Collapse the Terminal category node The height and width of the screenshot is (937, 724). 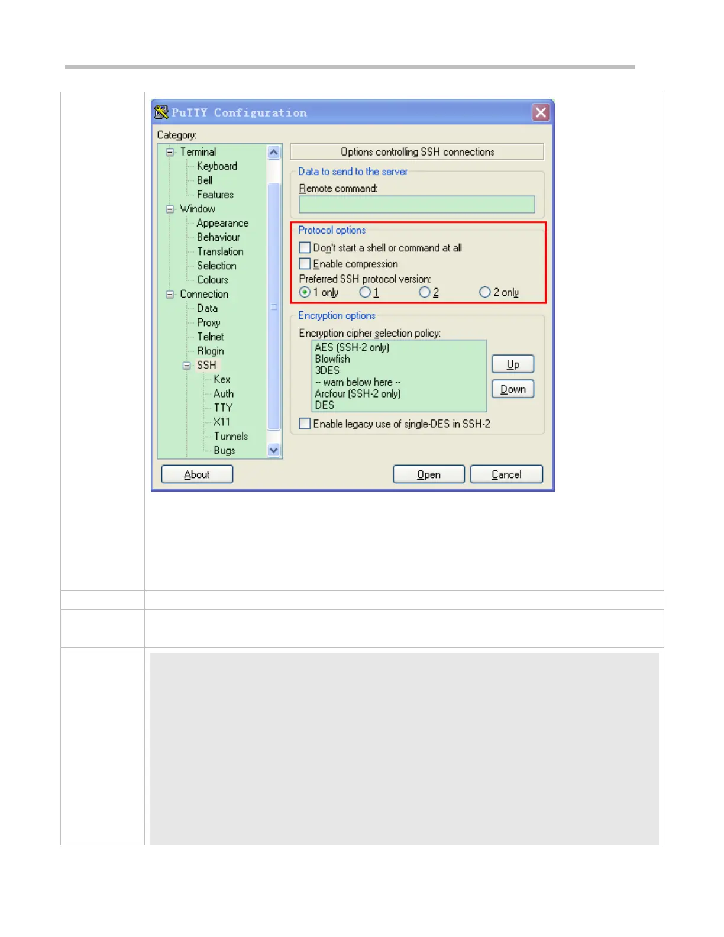[x=170, y=152]
